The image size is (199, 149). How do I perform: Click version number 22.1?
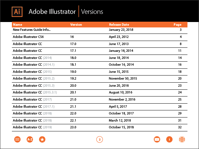(73, 121)
